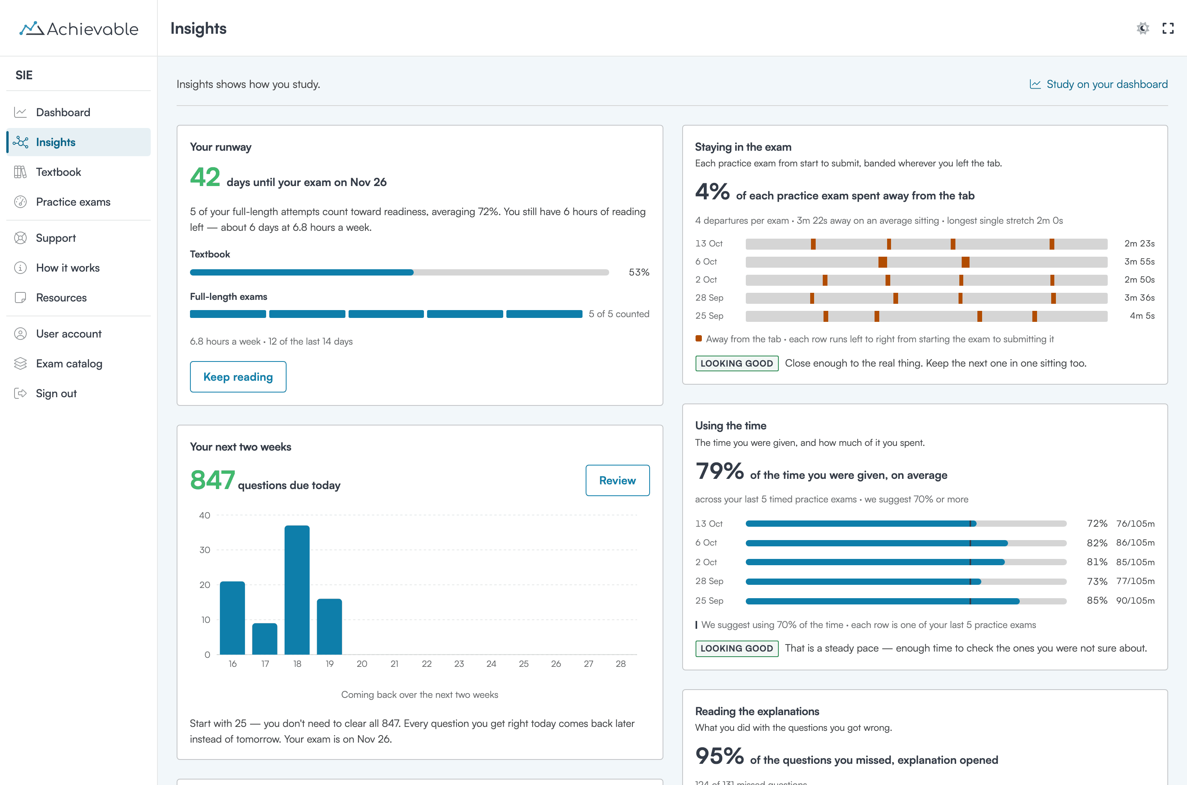Click the How it works info icon
The image size is (1187, 785).
tap(20, 268)
